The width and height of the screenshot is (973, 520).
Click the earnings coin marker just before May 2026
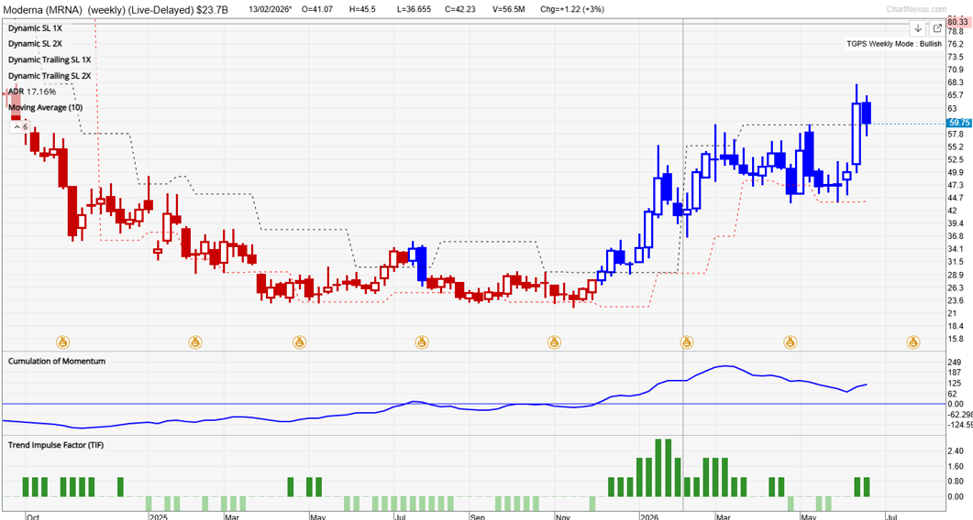[x=790, y=341]
